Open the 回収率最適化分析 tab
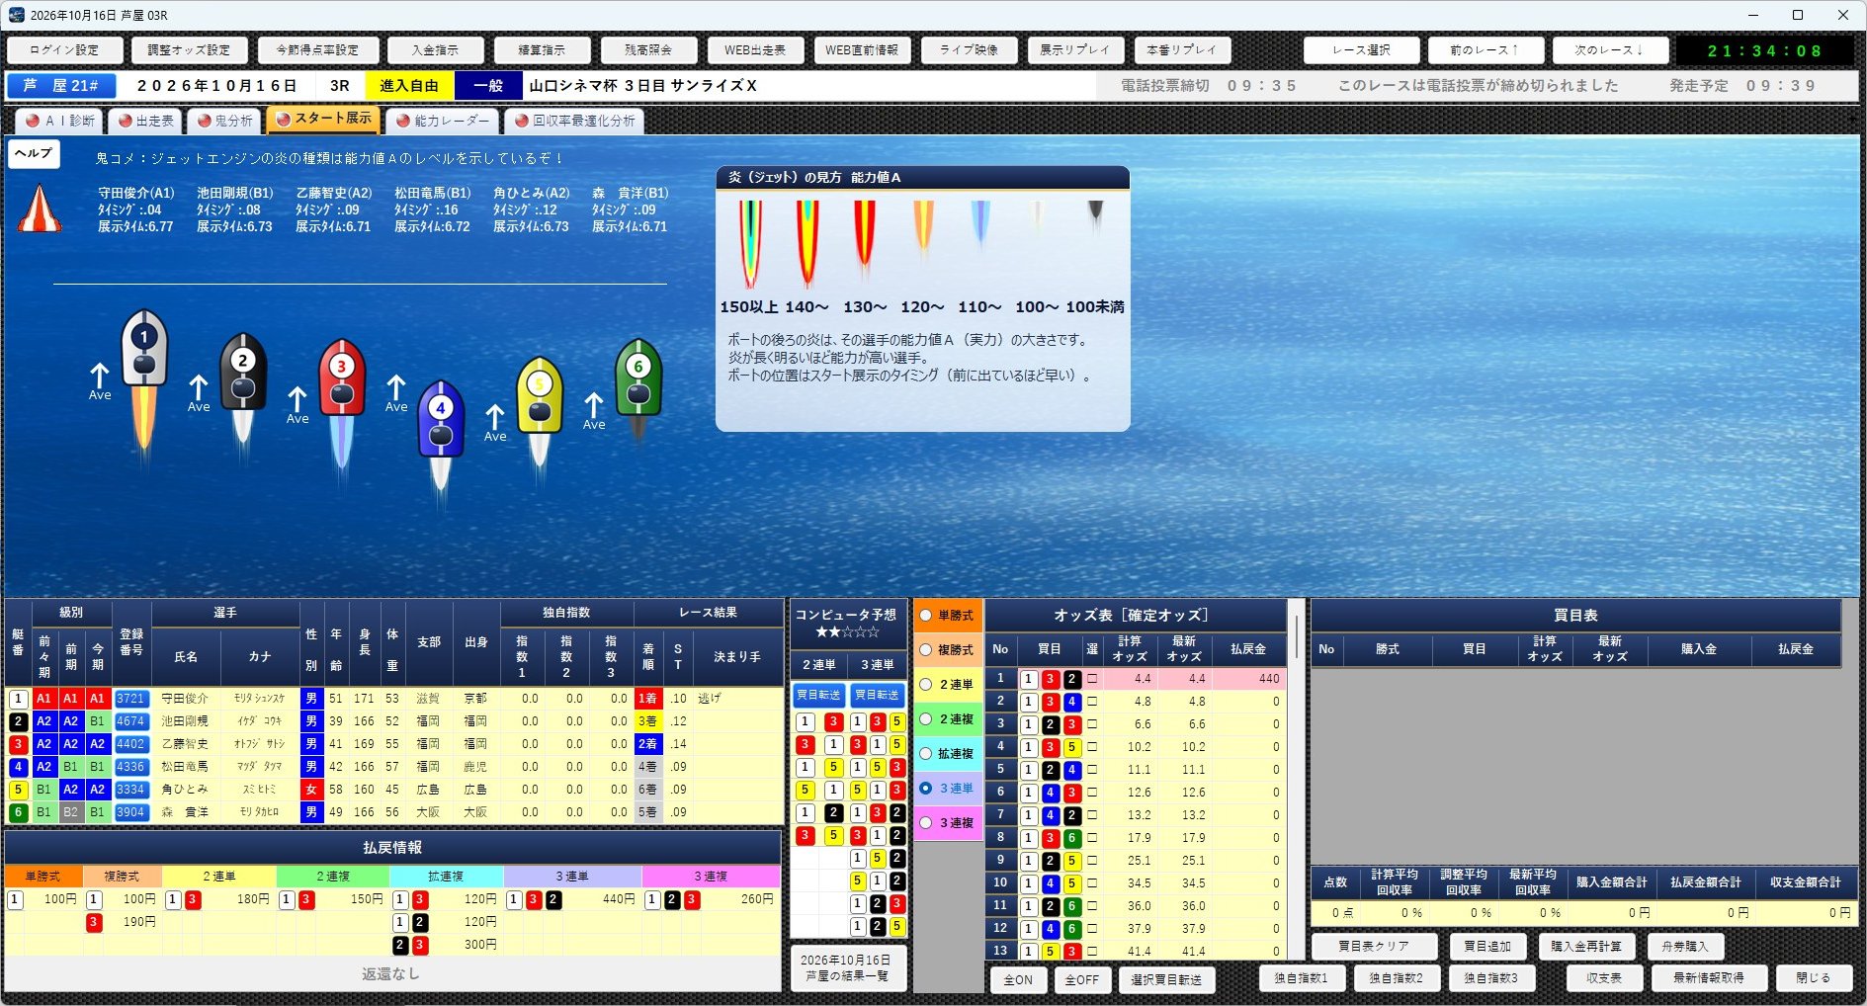The width and height of the screenshot is (1867, 1006). (574, 121)
